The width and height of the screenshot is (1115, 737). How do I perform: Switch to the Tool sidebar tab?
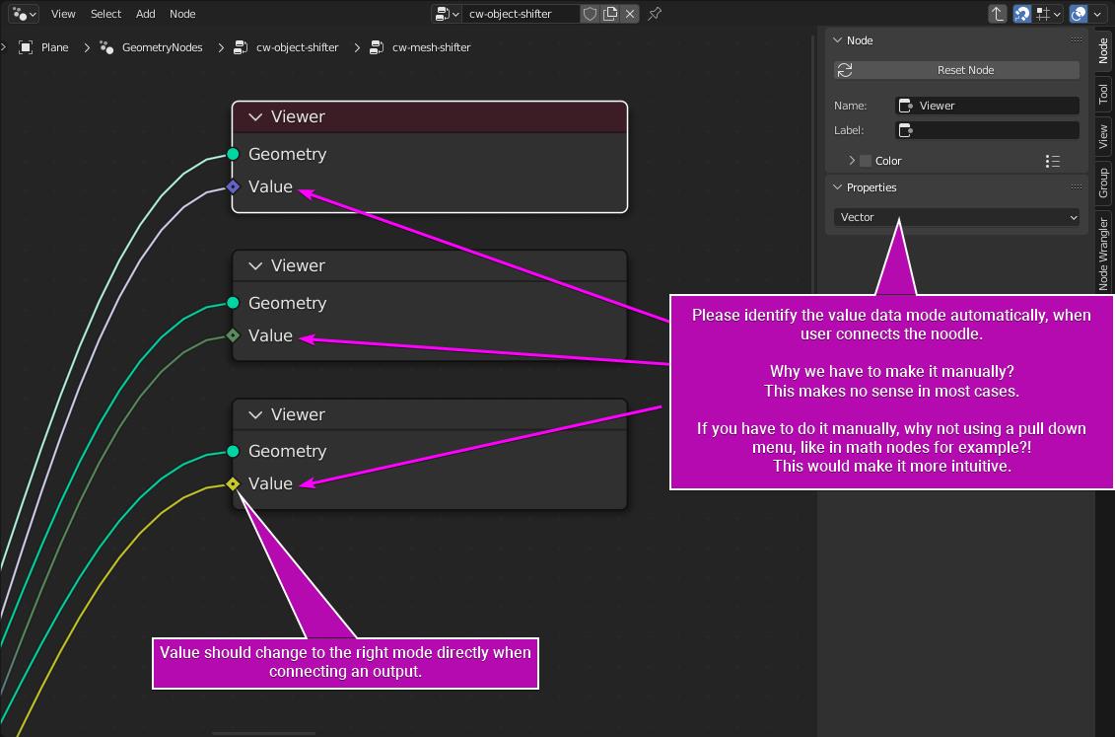[1103, 93]
